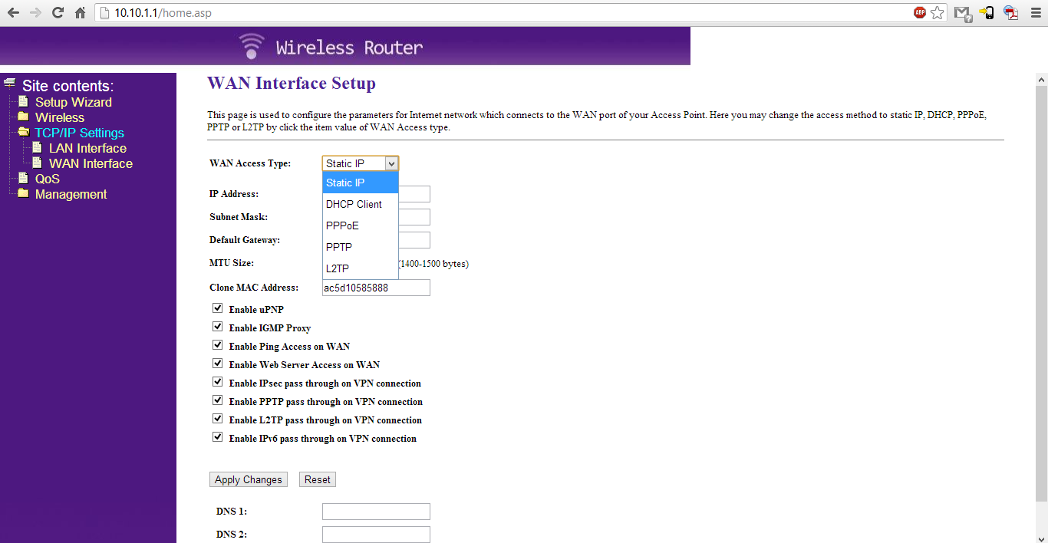Expand the Wireless folder in sidebar
Image resolution: width=1048 pixels, height=543 pixels.
point(23,117)
